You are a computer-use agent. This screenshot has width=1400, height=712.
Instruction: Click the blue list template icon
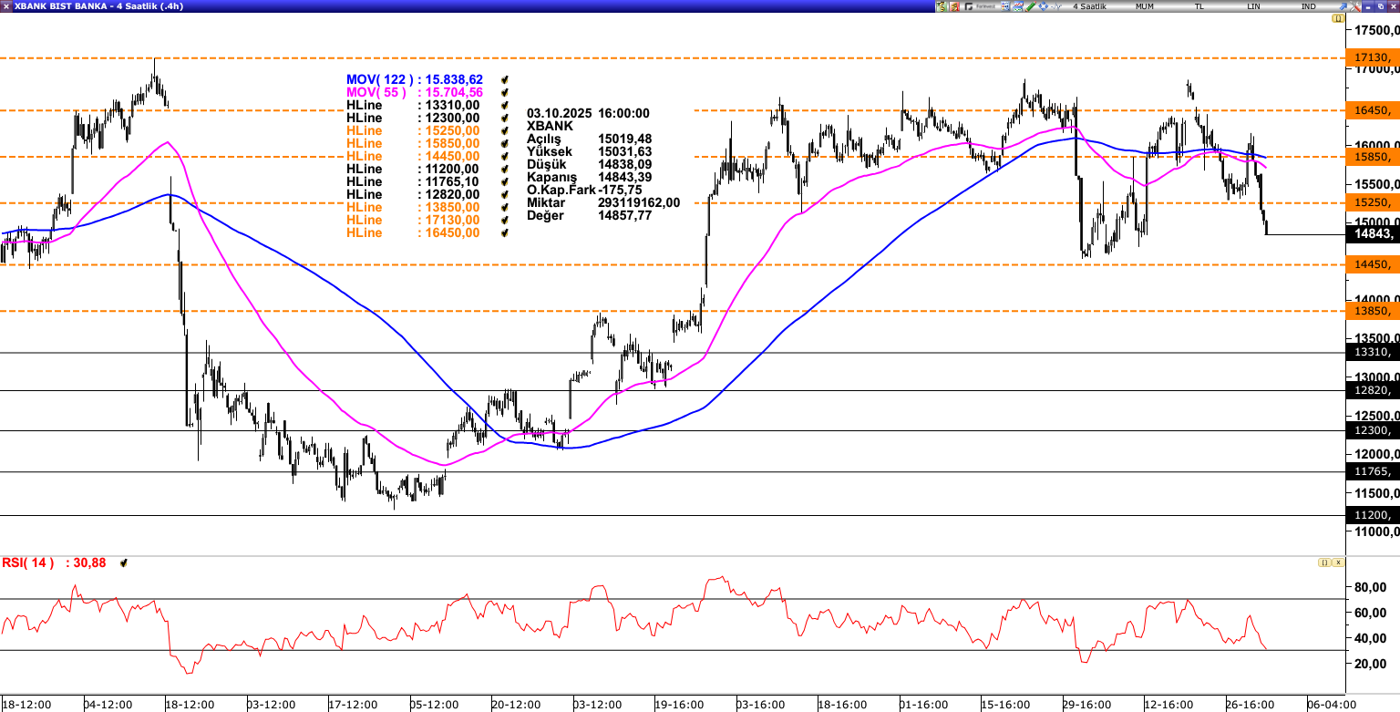[x=1004, y=6]
